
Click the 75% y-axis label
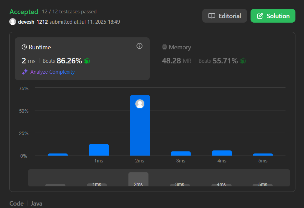[24, 88]
